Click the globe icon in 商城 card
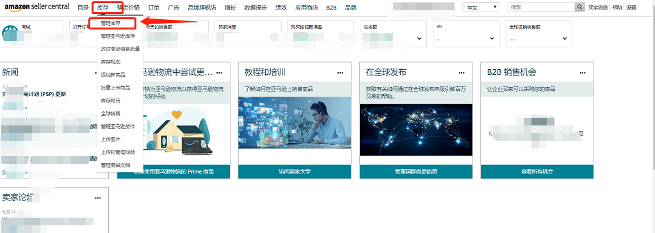The width and height of the screenshot is (655, 233). 10,33
